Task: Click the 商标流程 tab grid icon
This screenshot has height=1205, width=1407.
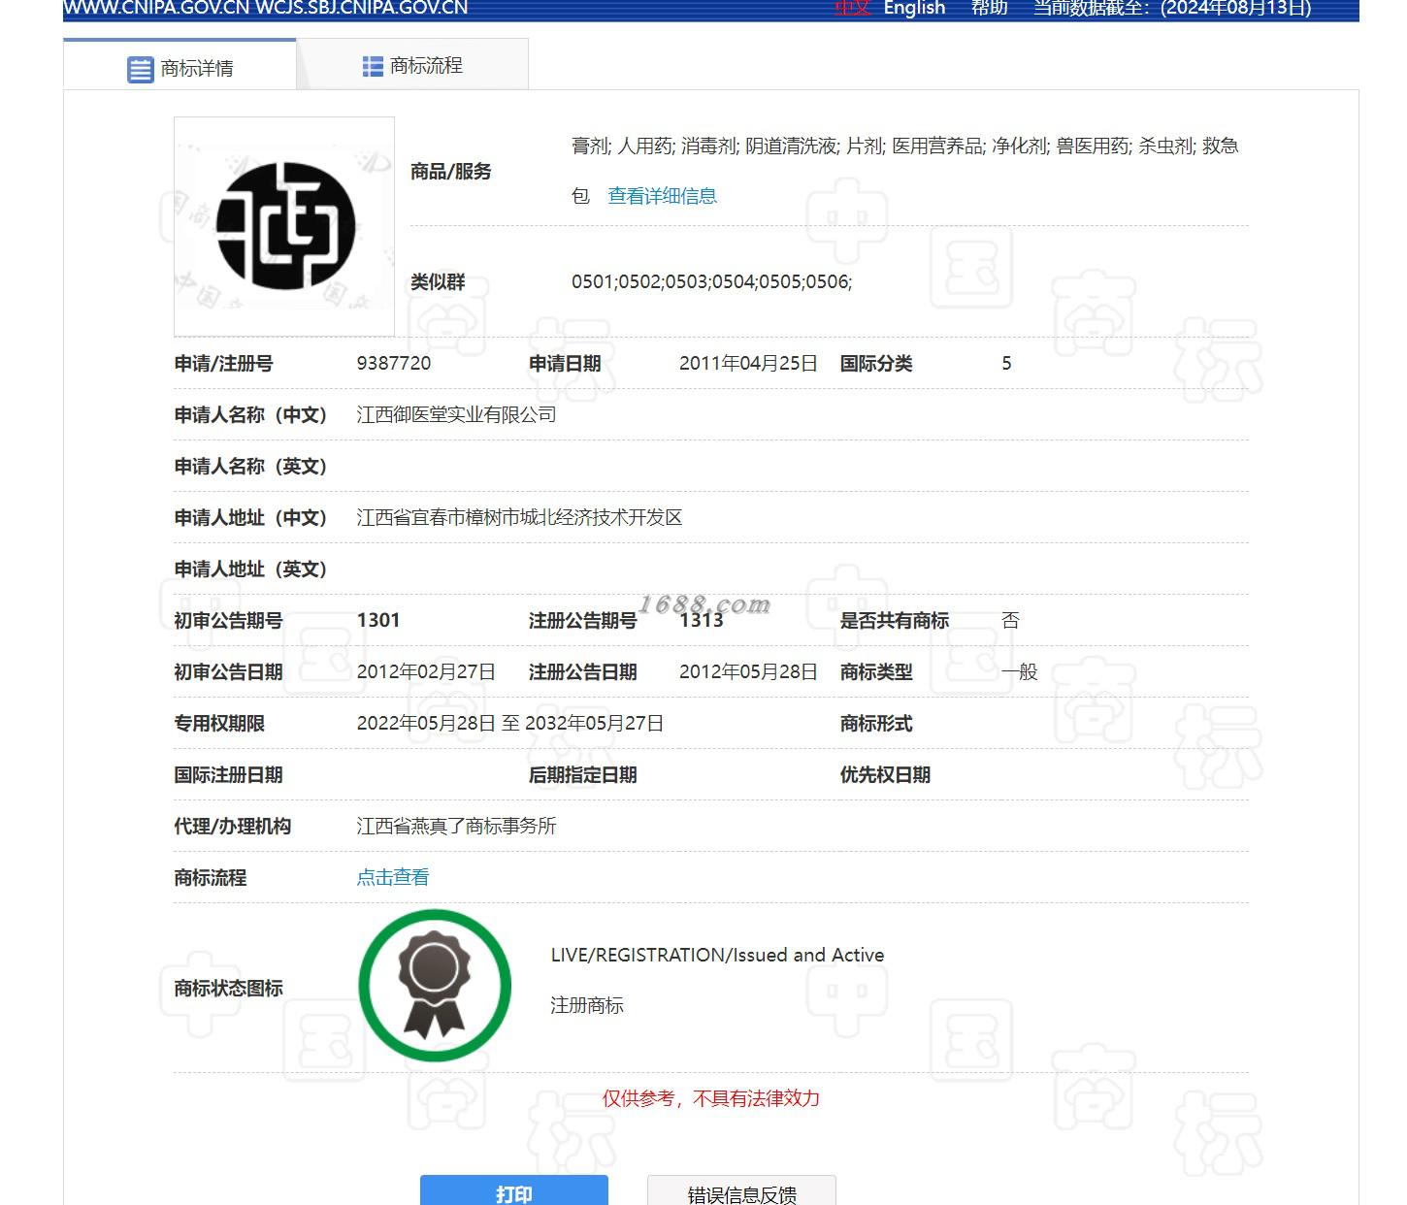Action: [x=373, y=66]
